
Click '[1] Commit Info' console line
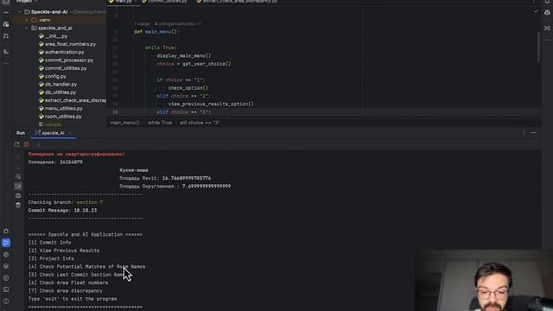pos(50,243)
